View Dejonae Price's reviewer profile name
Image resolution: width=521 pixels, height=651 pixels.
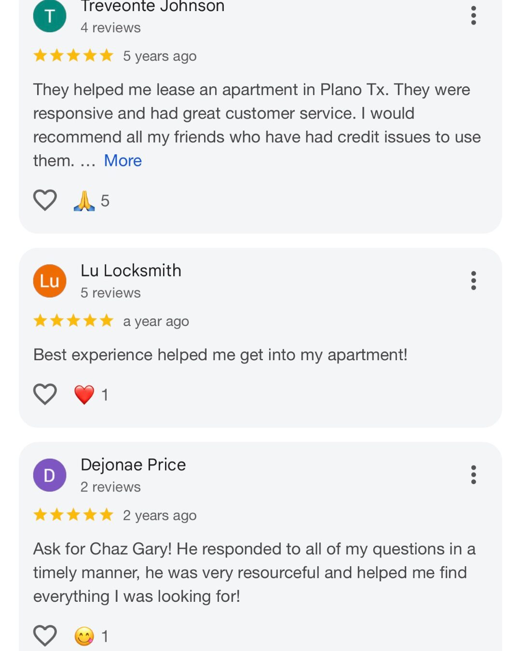tap(133, 464)
